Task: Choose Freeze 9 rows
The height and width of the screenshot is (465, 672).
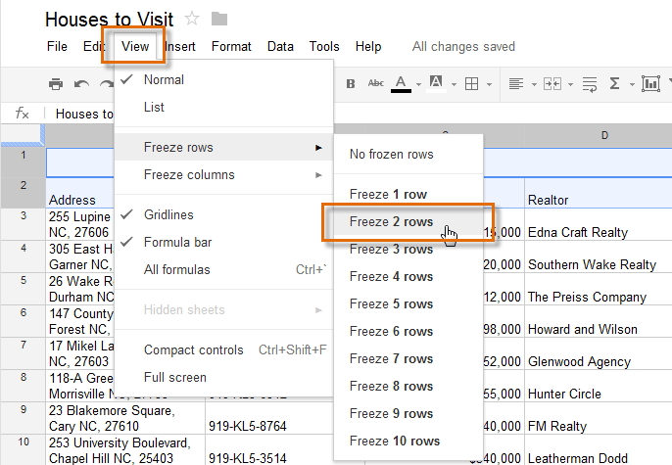Action: [408, 414]
